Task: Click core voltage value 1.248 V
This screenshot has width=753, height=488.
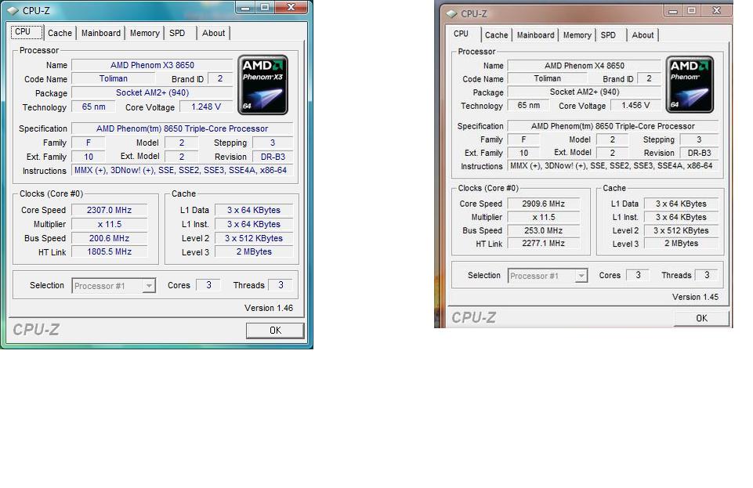Action: point(206,107)
